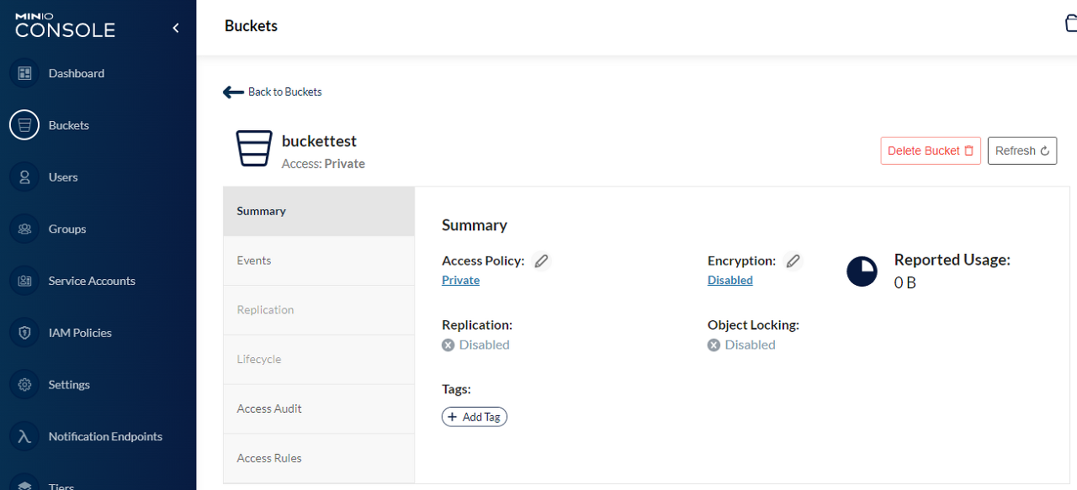Go to Users menu label

(63, 177)
